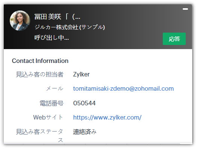Select company ジルカー株式会社 (サンプル)
The width and height of the screenshot is (197, 160).
click(70, 27)
